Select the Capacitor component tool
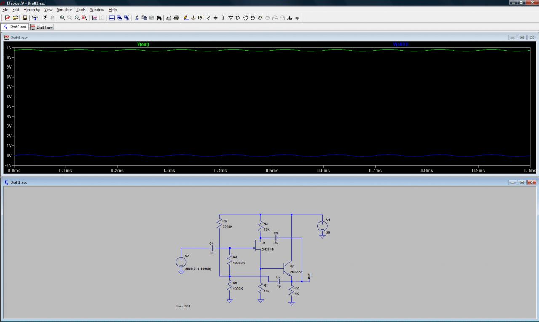Screen dimensions: 539x322 point(216,18)
